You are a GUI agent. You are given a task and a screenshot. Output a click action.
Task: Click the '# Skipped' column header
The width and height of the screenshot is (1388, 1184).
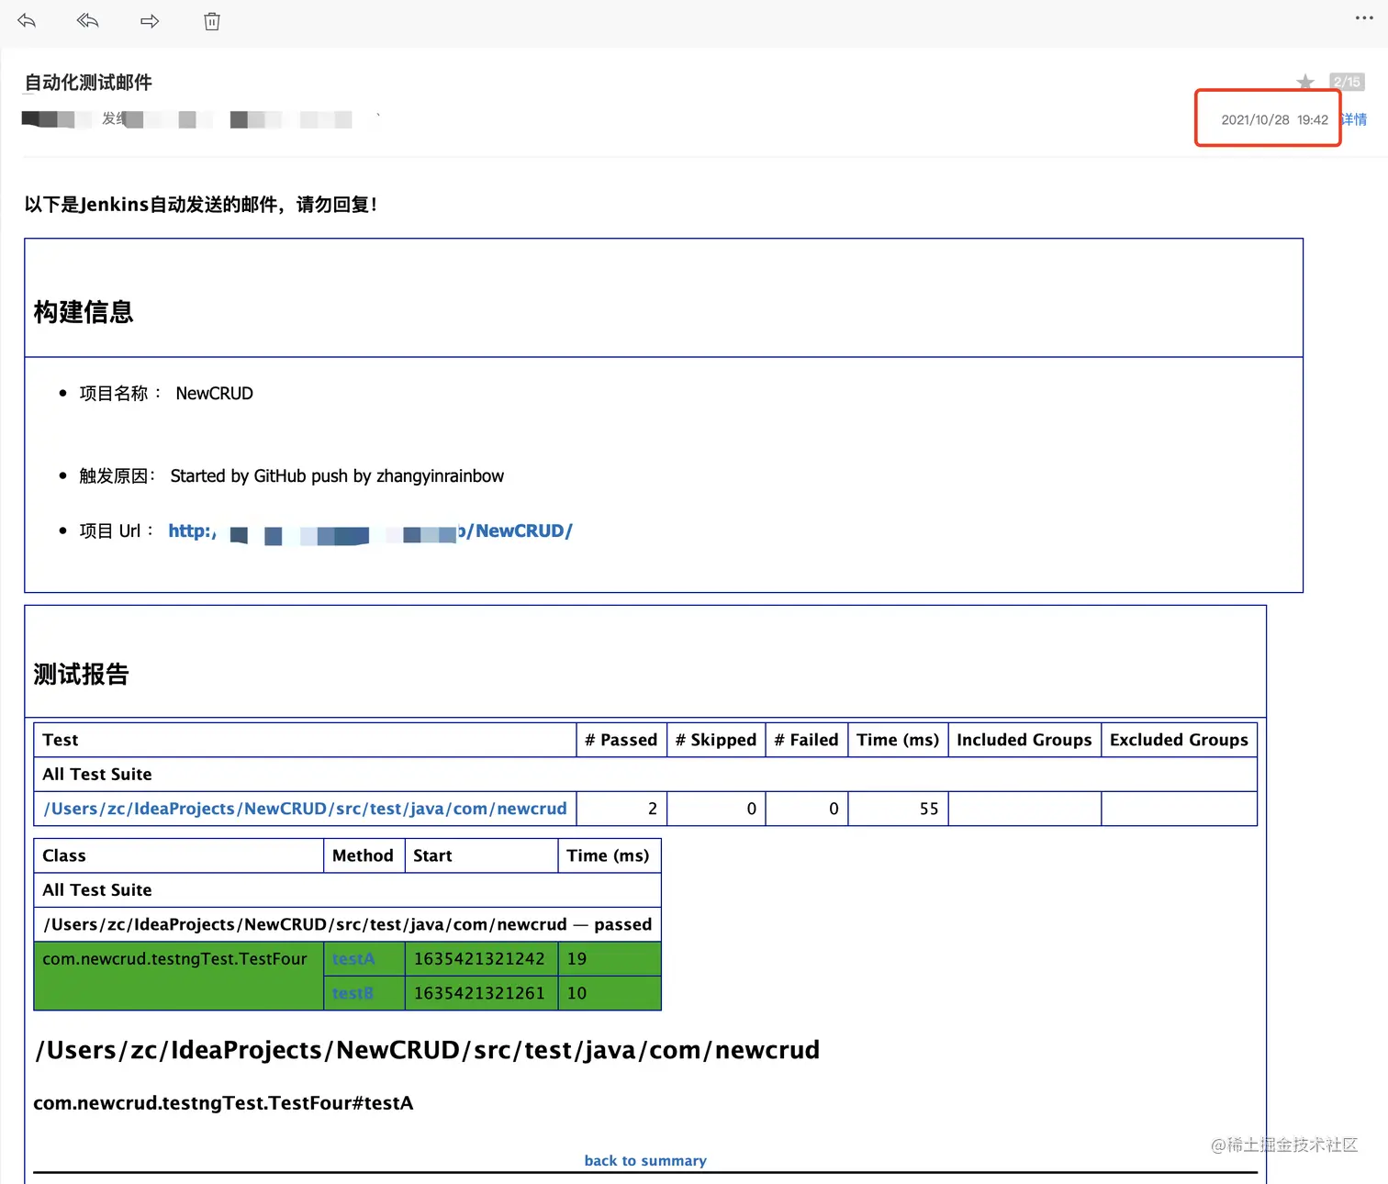click(x=716, y=740)
